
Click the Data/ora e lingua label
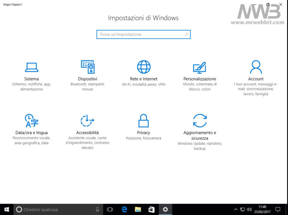[31, 133]
